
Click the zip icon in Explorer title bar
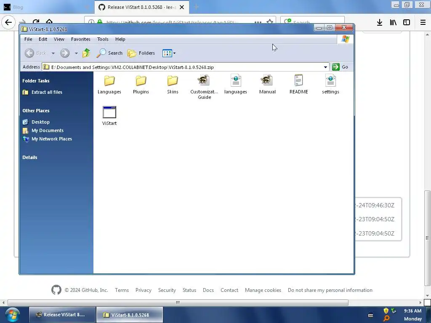coord(24,29)
